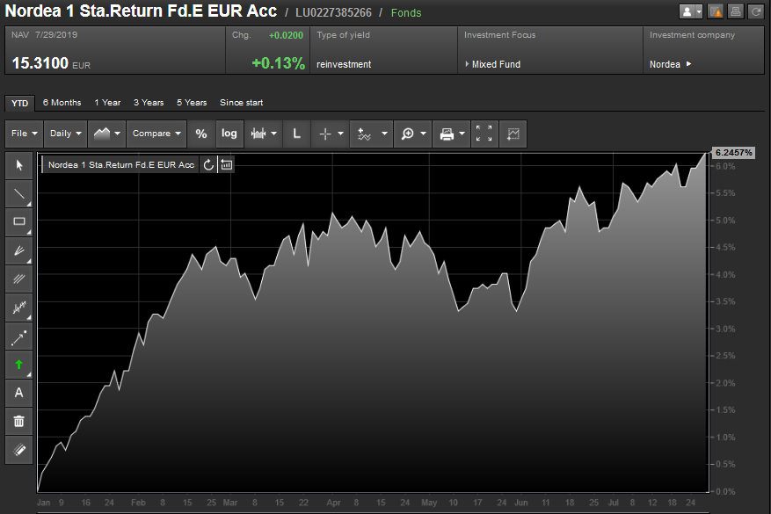The height and width of the screenshot is (514, 771).
Task: Reload the chart series next to fund name
Action: point(208,164)
